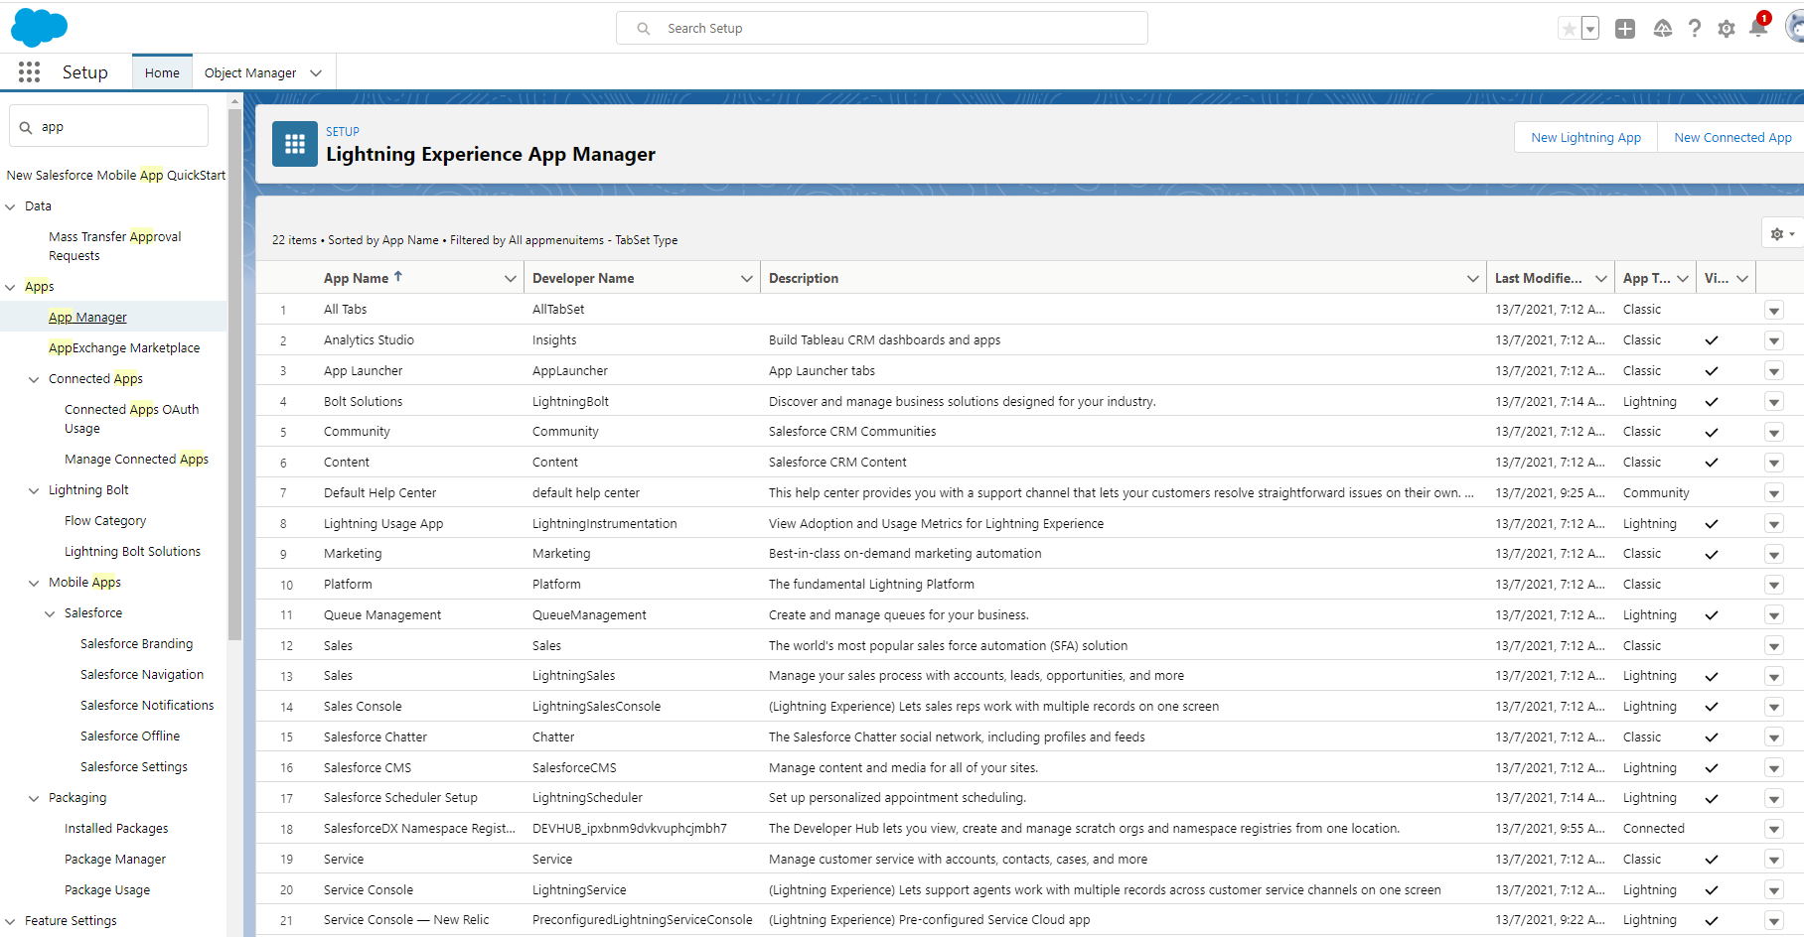
Task: Select the Salesforce Scheduler Setup cell
Action: pyautogui.click(x=400, y=798)
